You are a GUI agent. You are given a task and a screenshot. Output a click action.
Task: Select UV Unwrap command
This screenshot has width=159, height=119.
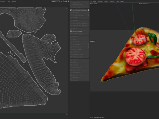point(79,13)
